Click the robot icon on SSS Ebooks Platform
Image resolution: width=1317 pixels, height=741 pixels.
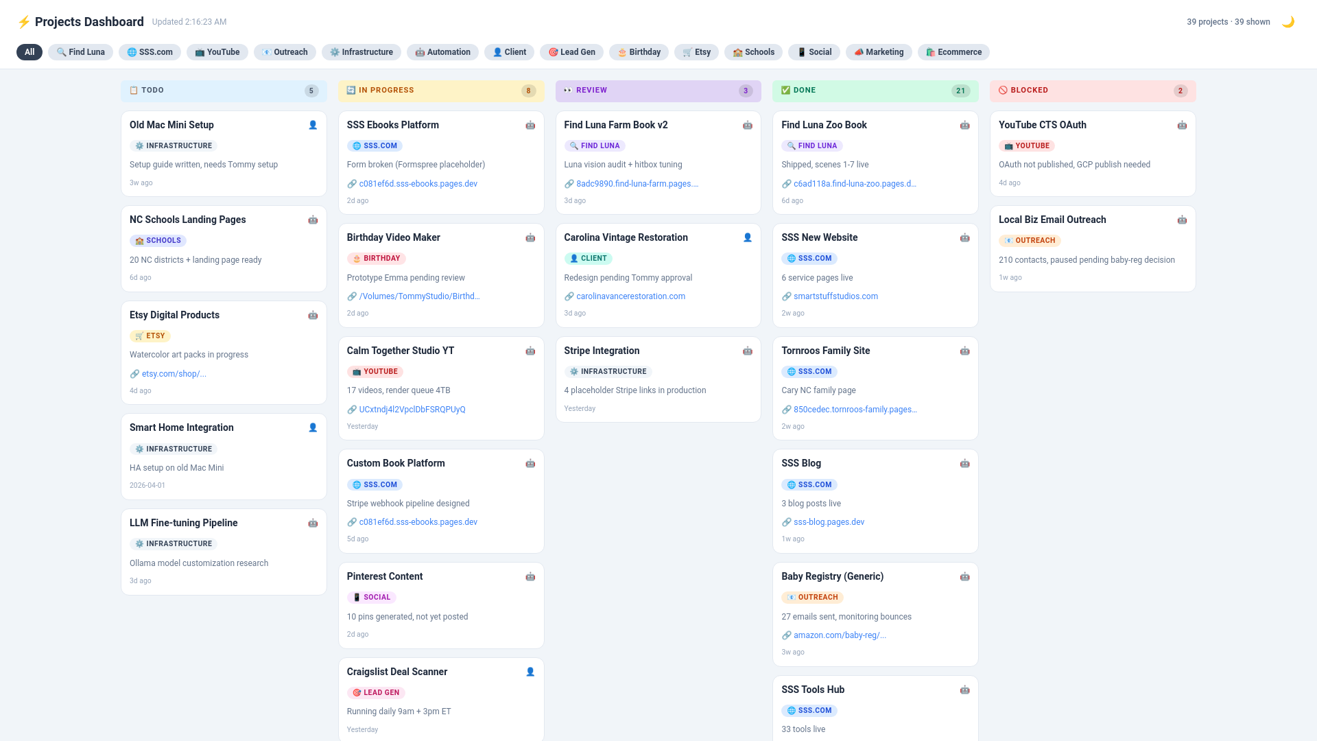click(x=530, y=125)
